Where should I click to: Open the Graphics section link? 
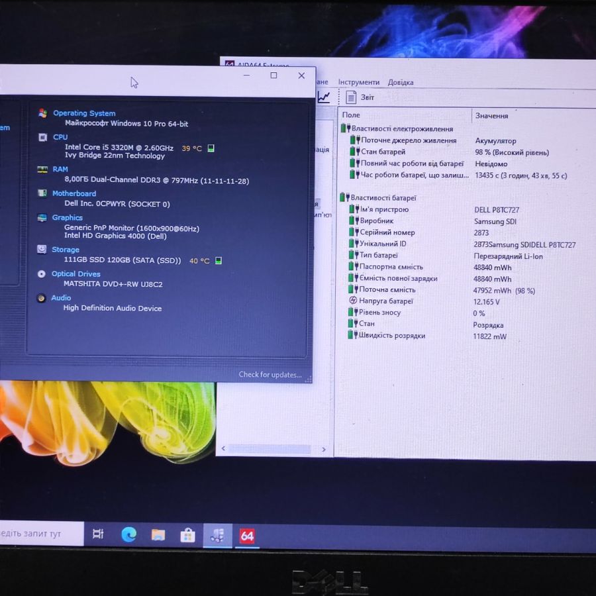68,217
